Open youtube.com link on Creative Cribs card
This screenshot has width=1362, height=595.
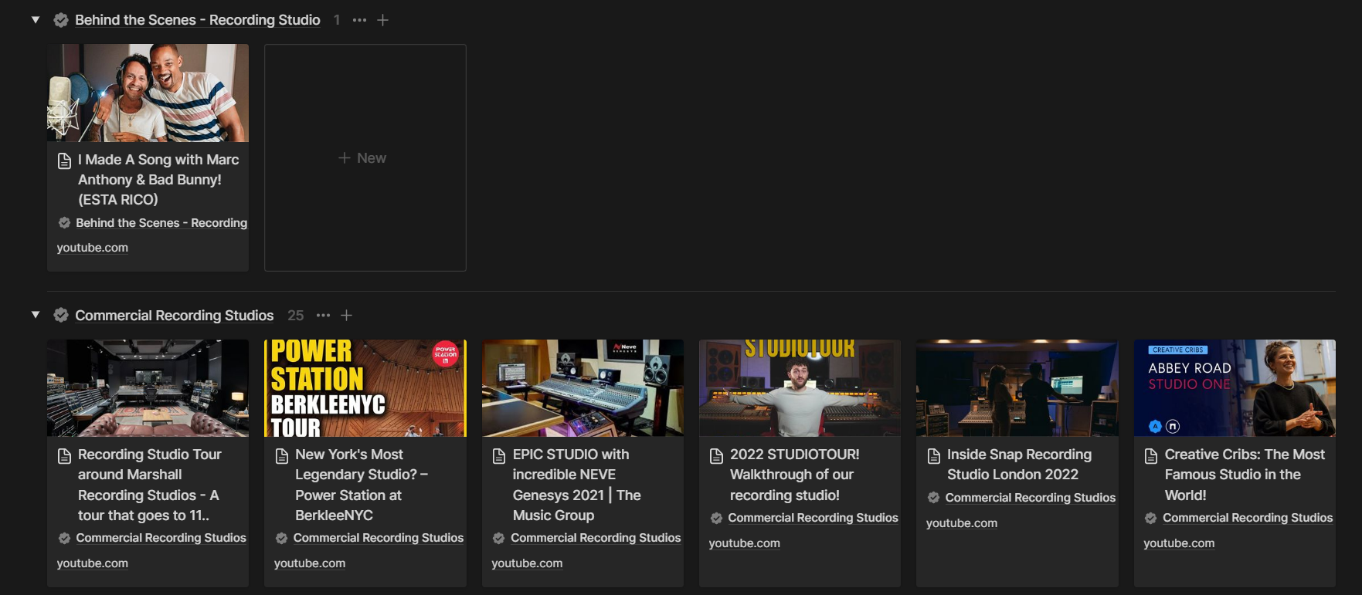(x=1179, y=543)
